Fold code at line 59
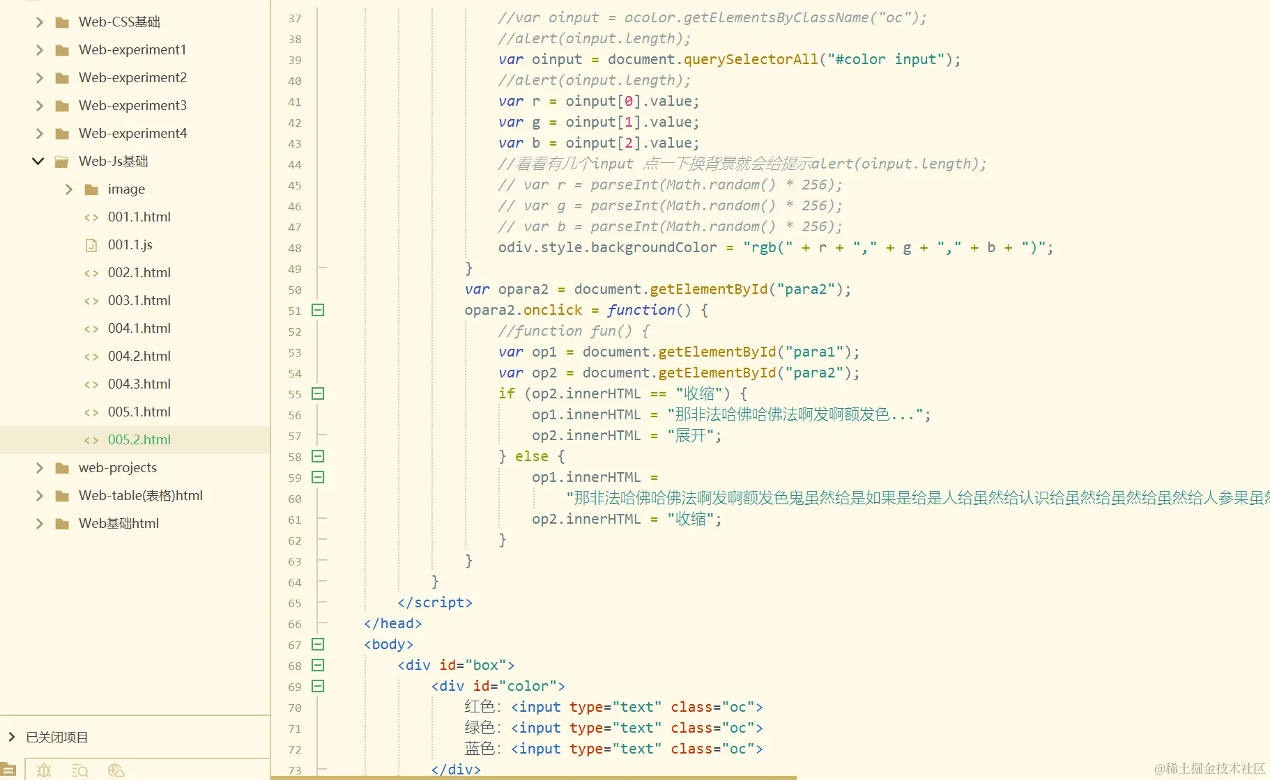1270x780 pixels. [x=318, y=477]
